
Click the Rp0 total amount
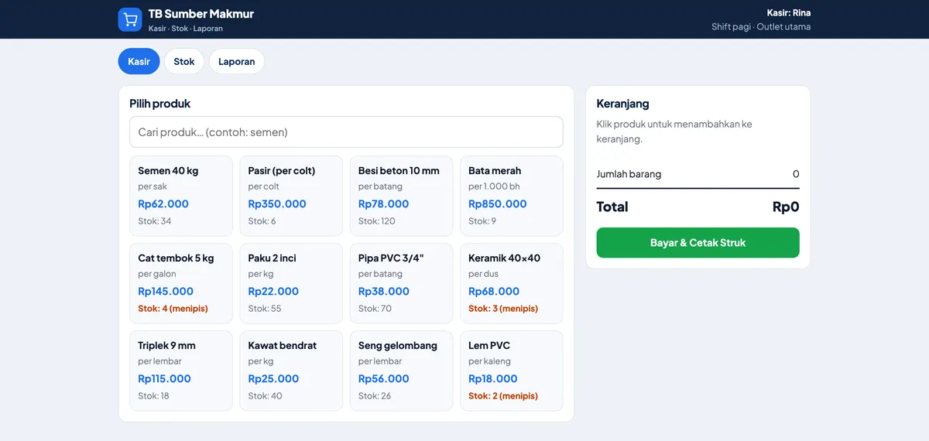point(786,207)
